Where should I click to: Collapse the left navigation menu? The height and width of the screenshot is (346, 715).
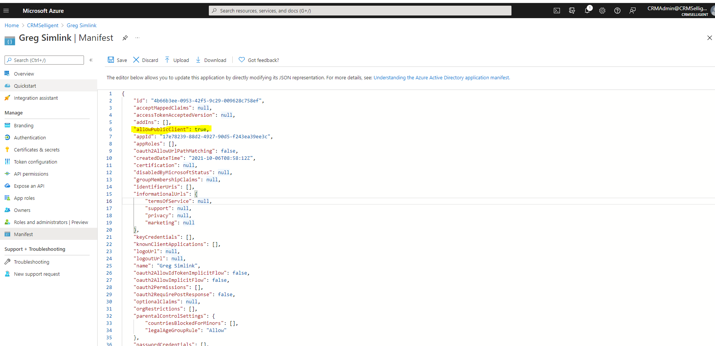pyautogui.click(x=91, y=60)
